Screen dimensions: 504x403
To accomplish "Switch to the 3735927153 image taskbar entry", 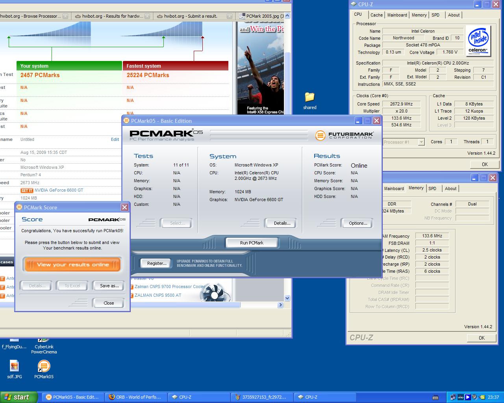I will click(261, 397).
